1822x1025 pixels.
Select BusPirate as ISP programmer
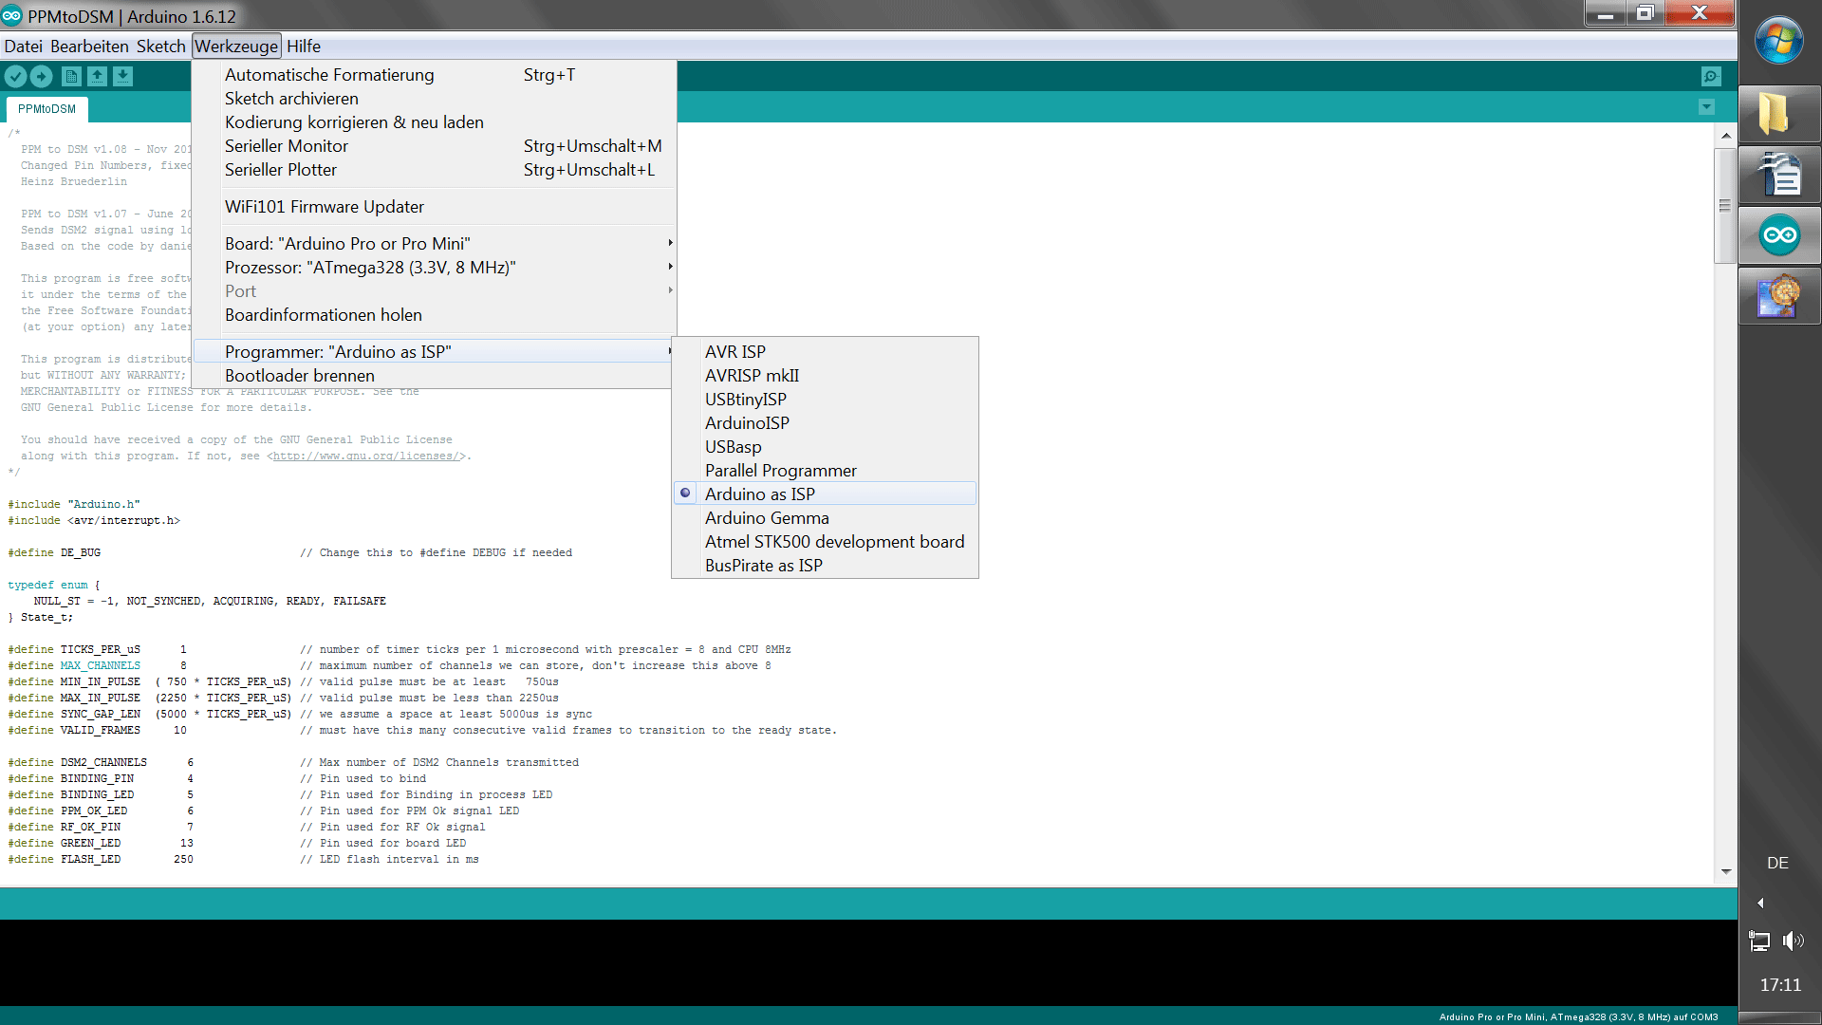[825, 566]
